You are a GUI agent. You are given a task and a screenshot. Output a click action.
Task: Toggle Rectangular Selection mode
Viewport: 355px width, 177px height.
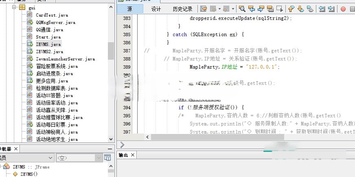pyautogui.click(x=279, y=9)
